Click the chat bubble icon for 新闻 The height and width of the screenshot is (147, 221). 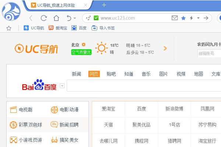tap(54, 125)
